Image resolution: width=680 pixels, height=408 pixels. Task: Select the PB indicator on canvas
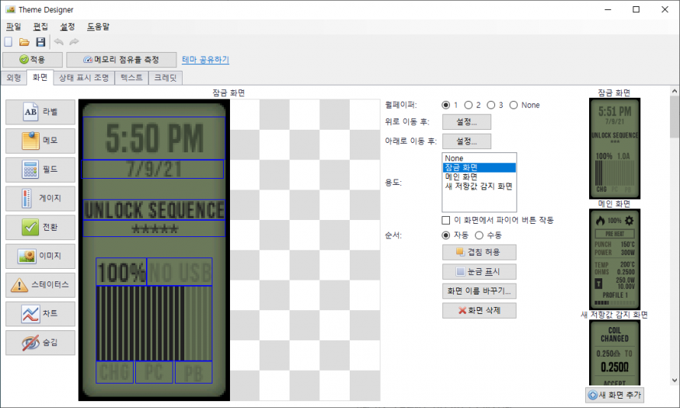(x=194, y=372)
